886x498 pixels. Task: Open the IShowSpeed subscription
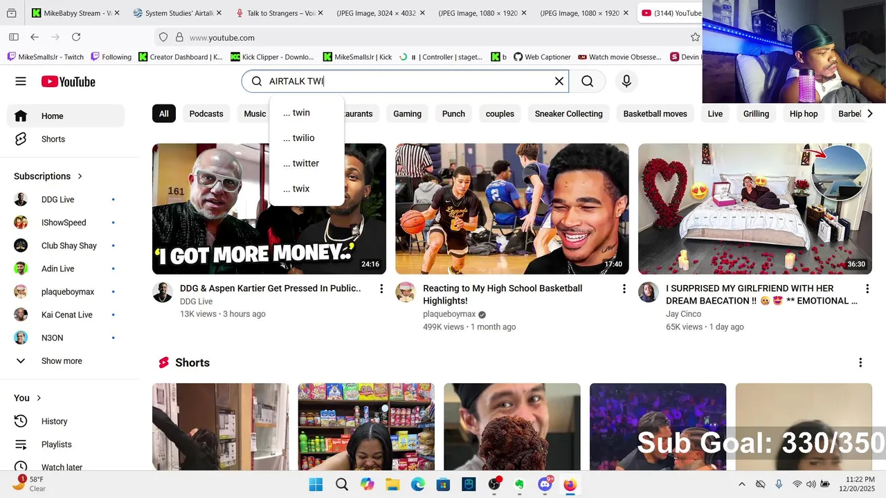coord(66,223)
